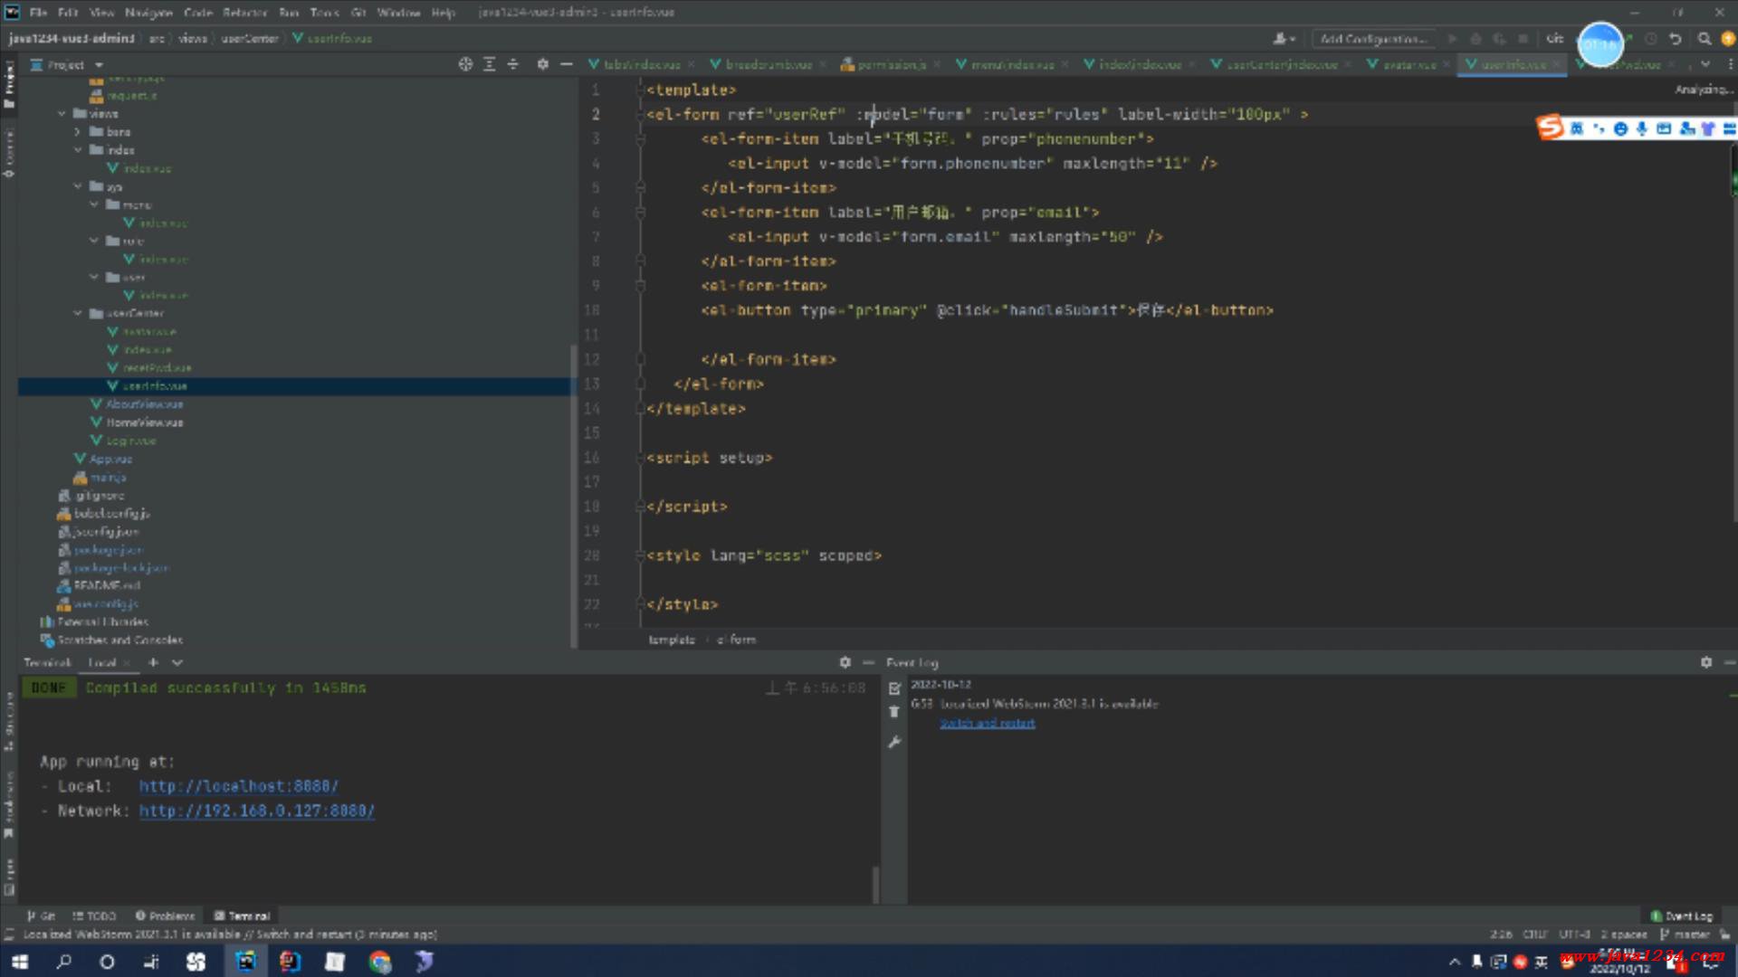Expand all nodes in Project panel

(489, 64)
